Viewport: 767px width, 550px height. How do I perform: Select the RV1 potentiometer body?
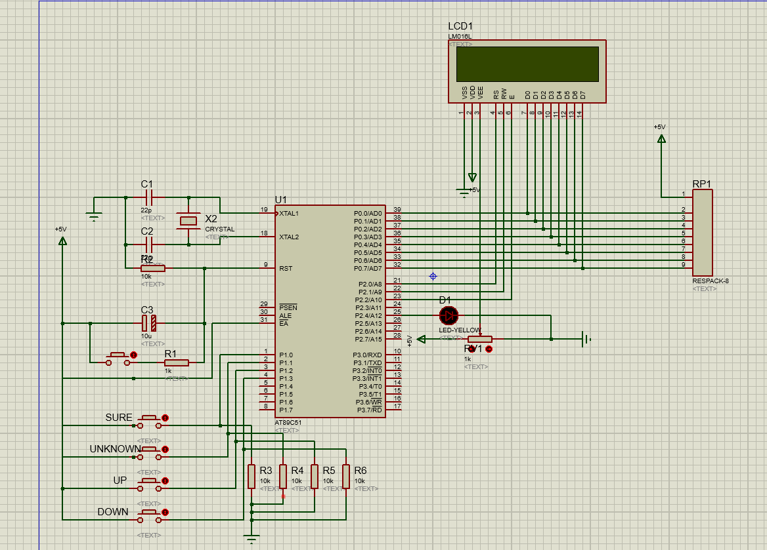pyautogui.click(x=480, y=339)
